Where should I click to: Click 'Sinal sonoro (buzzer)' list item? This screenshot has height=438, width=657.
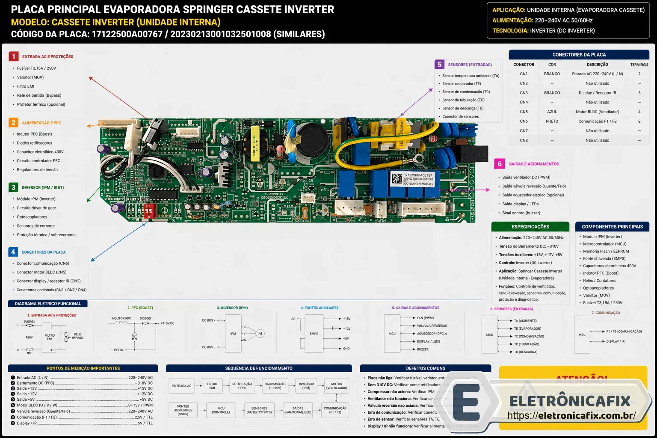pyautogui.click(x=521, y=213)
